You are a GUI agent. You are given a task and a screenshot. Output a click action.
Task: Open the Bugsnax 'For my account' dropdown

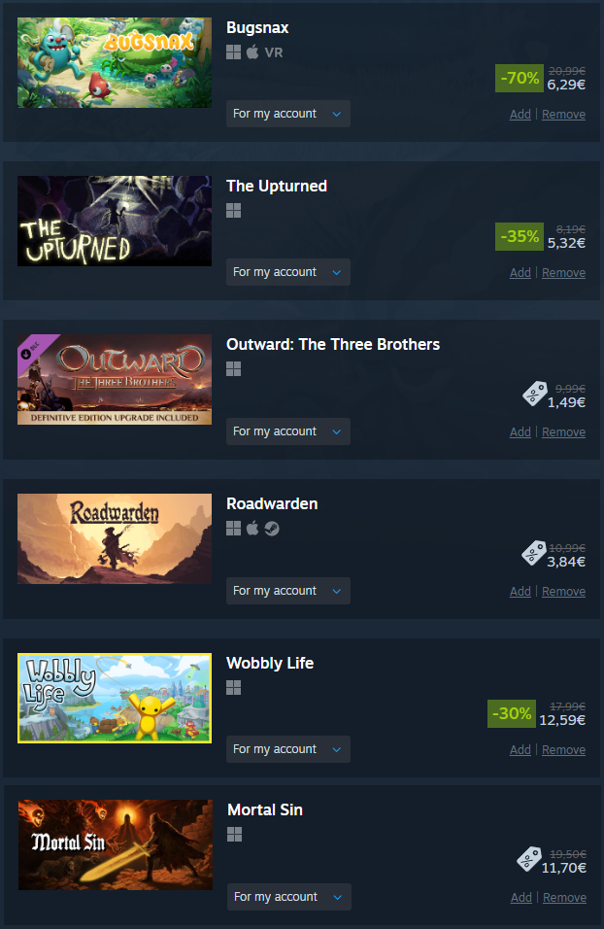287,114
